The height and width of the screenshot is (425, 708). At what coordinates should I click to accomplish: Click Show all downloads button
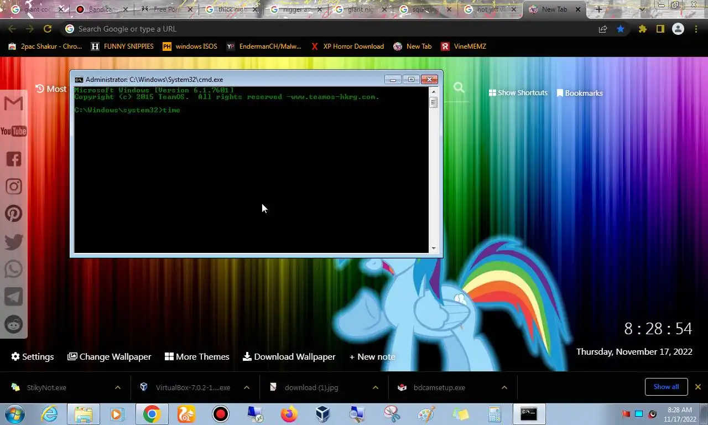(x=666, y=387)
